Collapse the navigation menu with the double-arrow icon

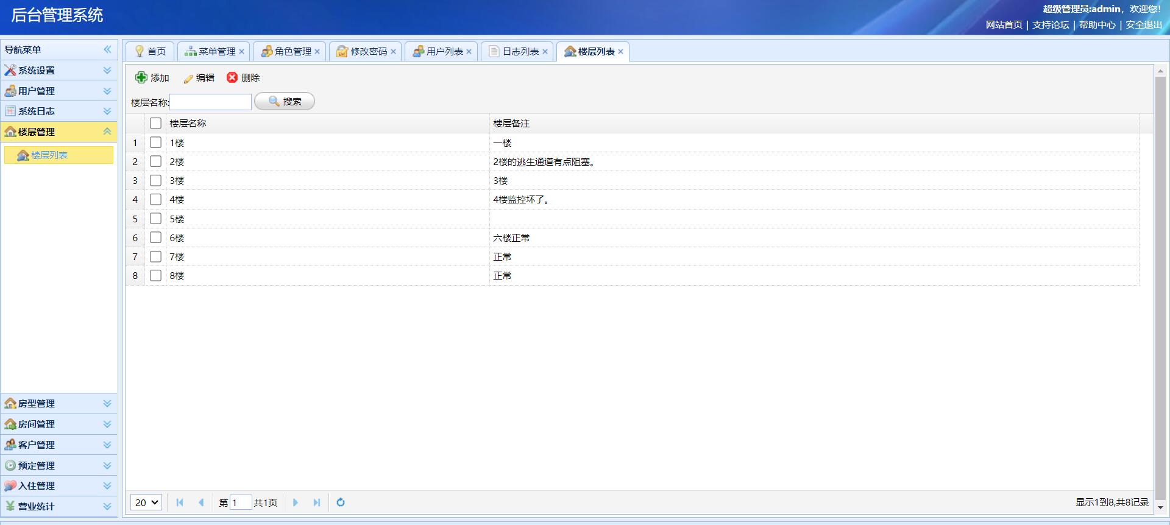tap(108, 49)
